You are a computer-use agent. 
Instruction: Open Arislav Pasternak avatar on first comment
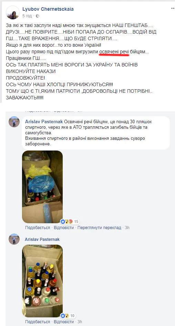pyautogui.click(x=14, y=122)
